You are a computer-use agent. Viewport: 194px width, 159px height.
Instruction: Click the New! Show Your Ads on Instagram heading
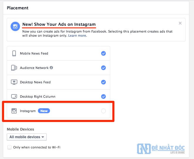coord(59,24)
